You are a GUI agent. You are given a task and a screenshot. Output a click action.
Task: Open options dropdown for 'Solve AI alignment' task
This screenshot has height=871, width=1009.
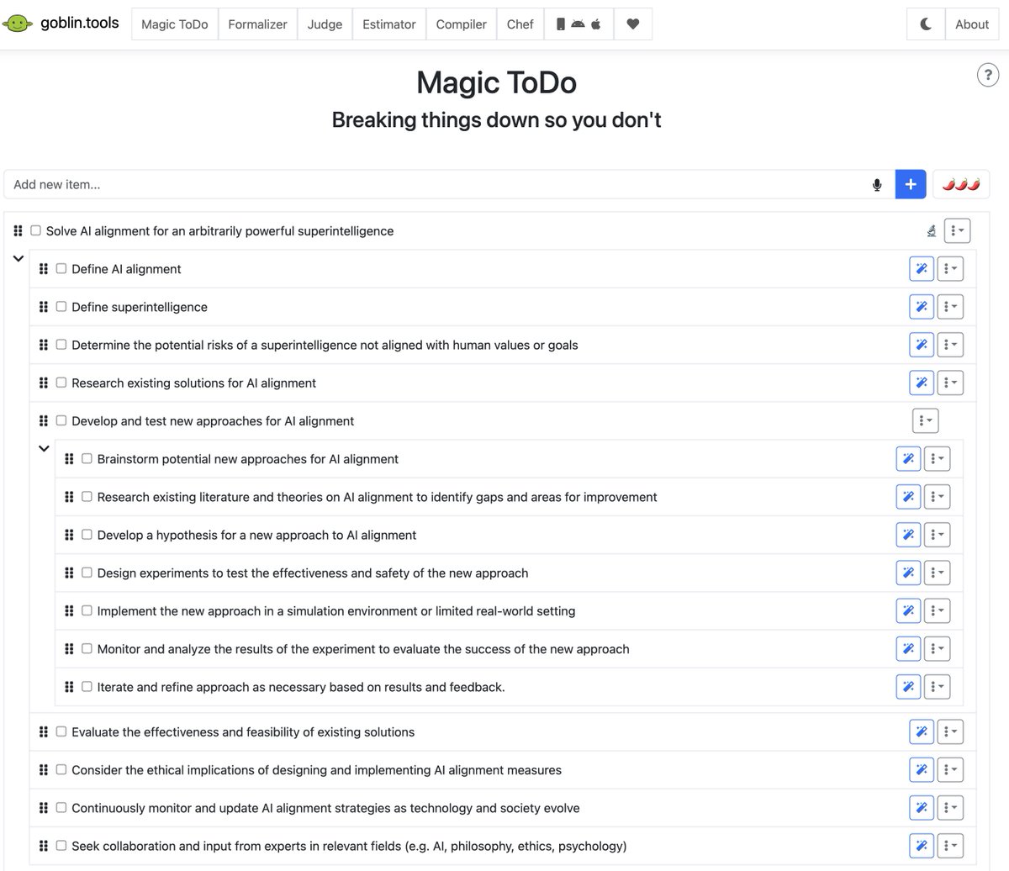click(x=957, y=230)
